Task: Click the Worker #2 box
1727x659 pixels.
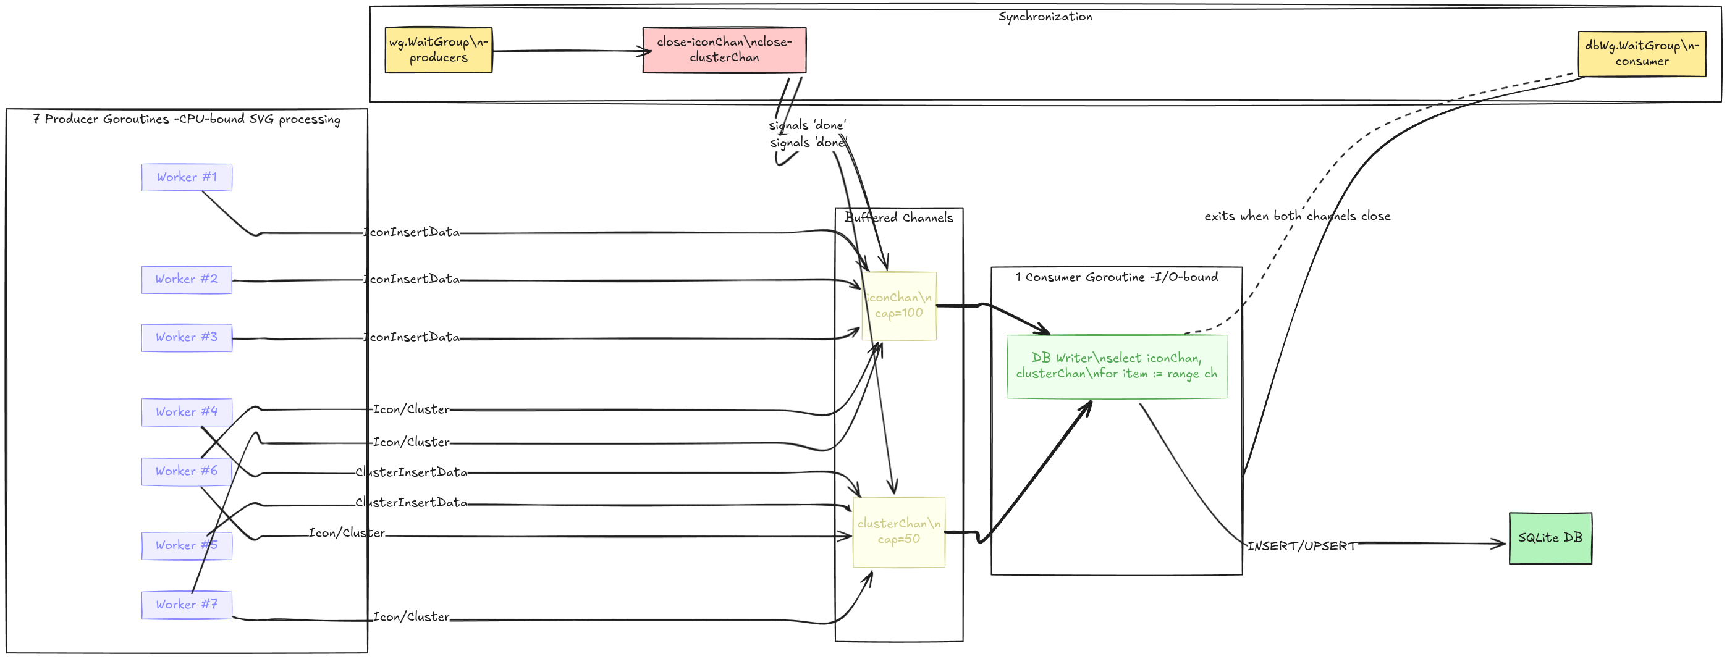Action: [x=187, y=280]
